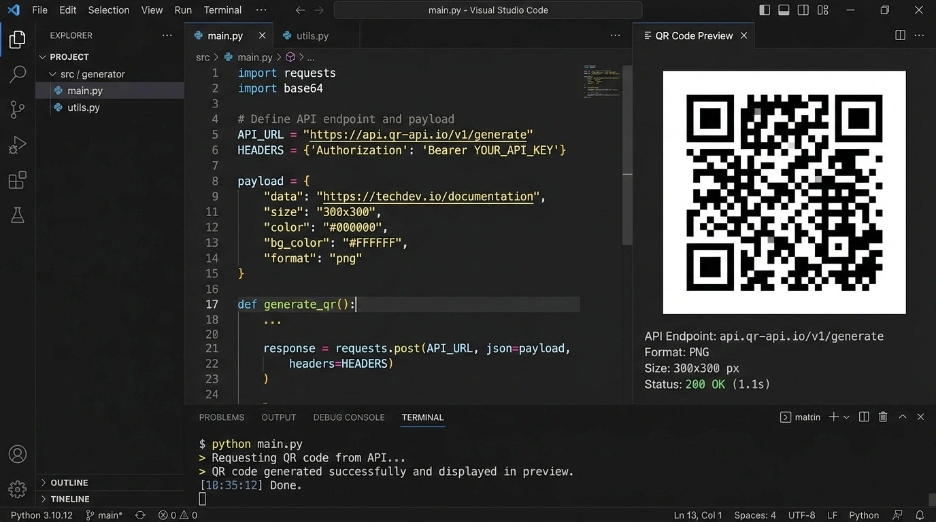Go back with the navigation arrow
The width and height of the screenshot is (936, 522).
300,10
